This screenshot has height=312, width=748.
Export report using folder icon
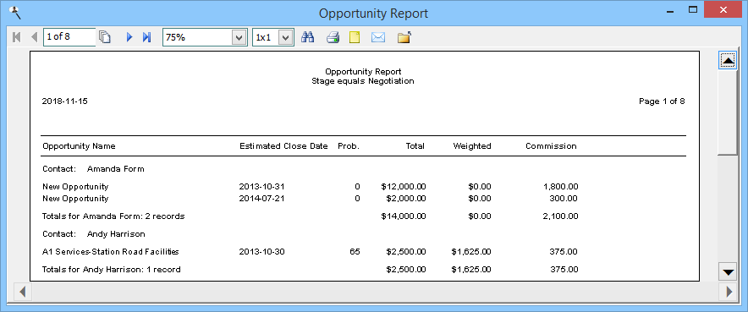point(404,37)
